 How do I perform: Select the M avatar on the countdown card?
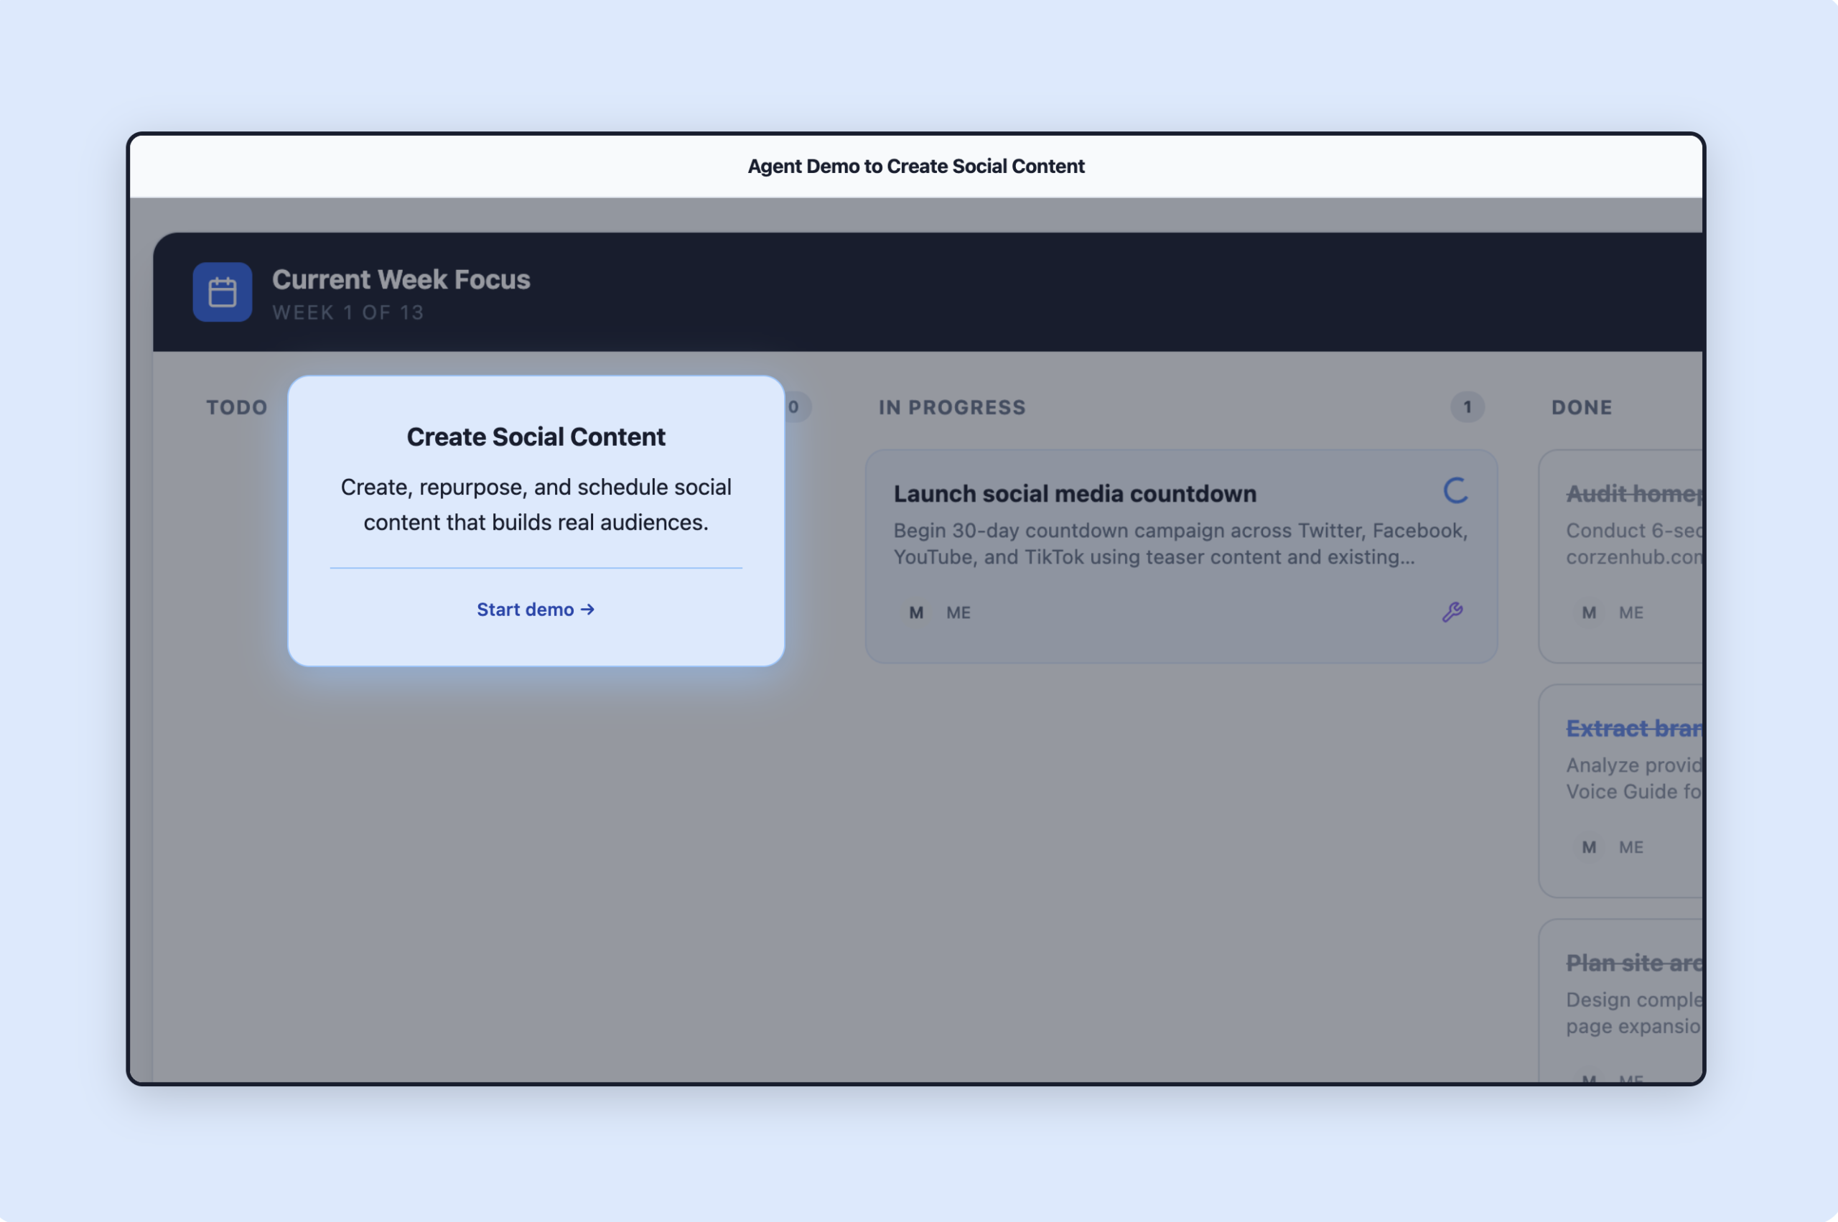(x=916, y=612)
